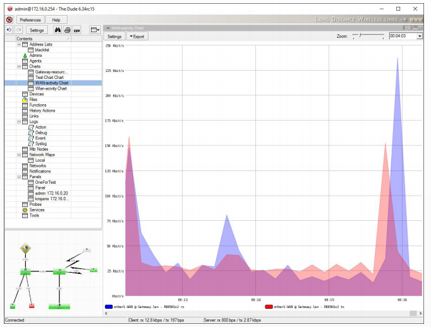Screen dimensions: 431x327
Task: Collapse the Charts tree node
Action: click(18, 66)
